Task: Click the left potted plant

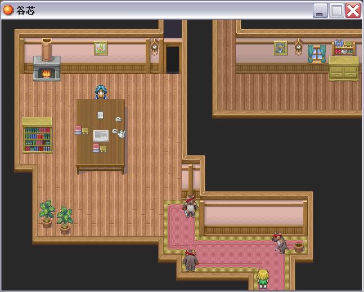Action: click(47, 214)
